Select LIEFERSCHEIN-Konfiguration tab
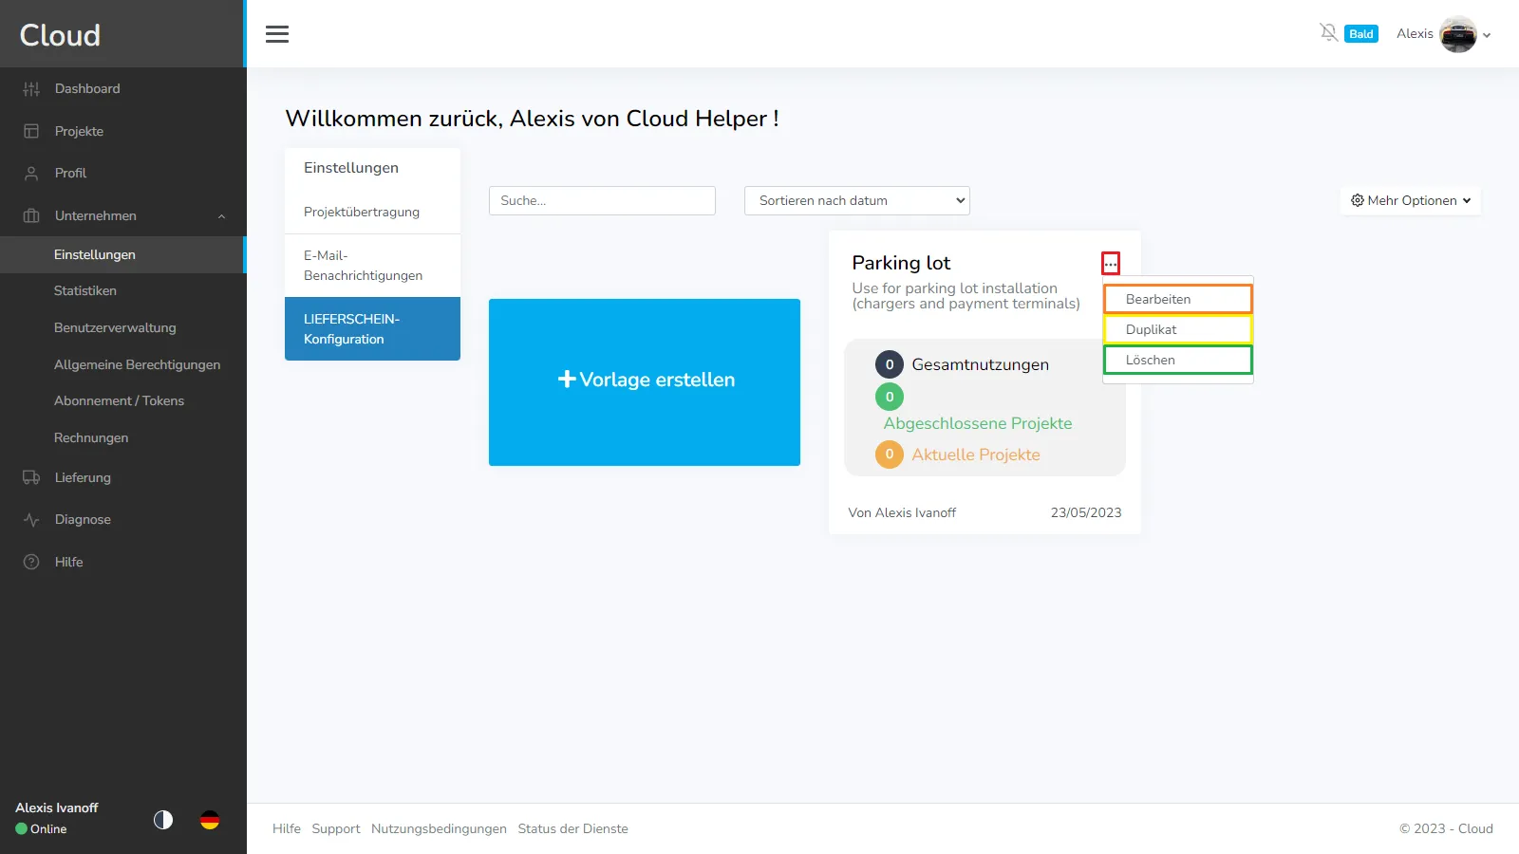This screenshot has width=1519, height=854. tap(372, 329)
